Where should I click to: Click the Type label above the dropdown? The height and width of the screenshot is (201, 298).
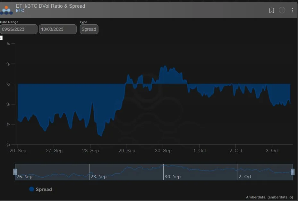point(83,22)
